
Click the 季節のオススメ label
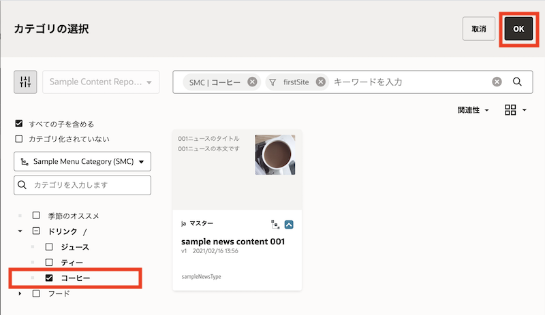pyautogui.click(x=74, y=216)
